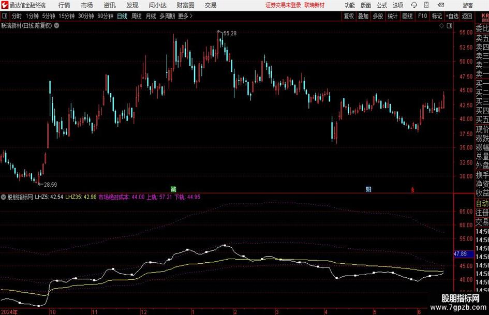
Task: Open the 选项 menu
Action: click(x=397, y=5)
